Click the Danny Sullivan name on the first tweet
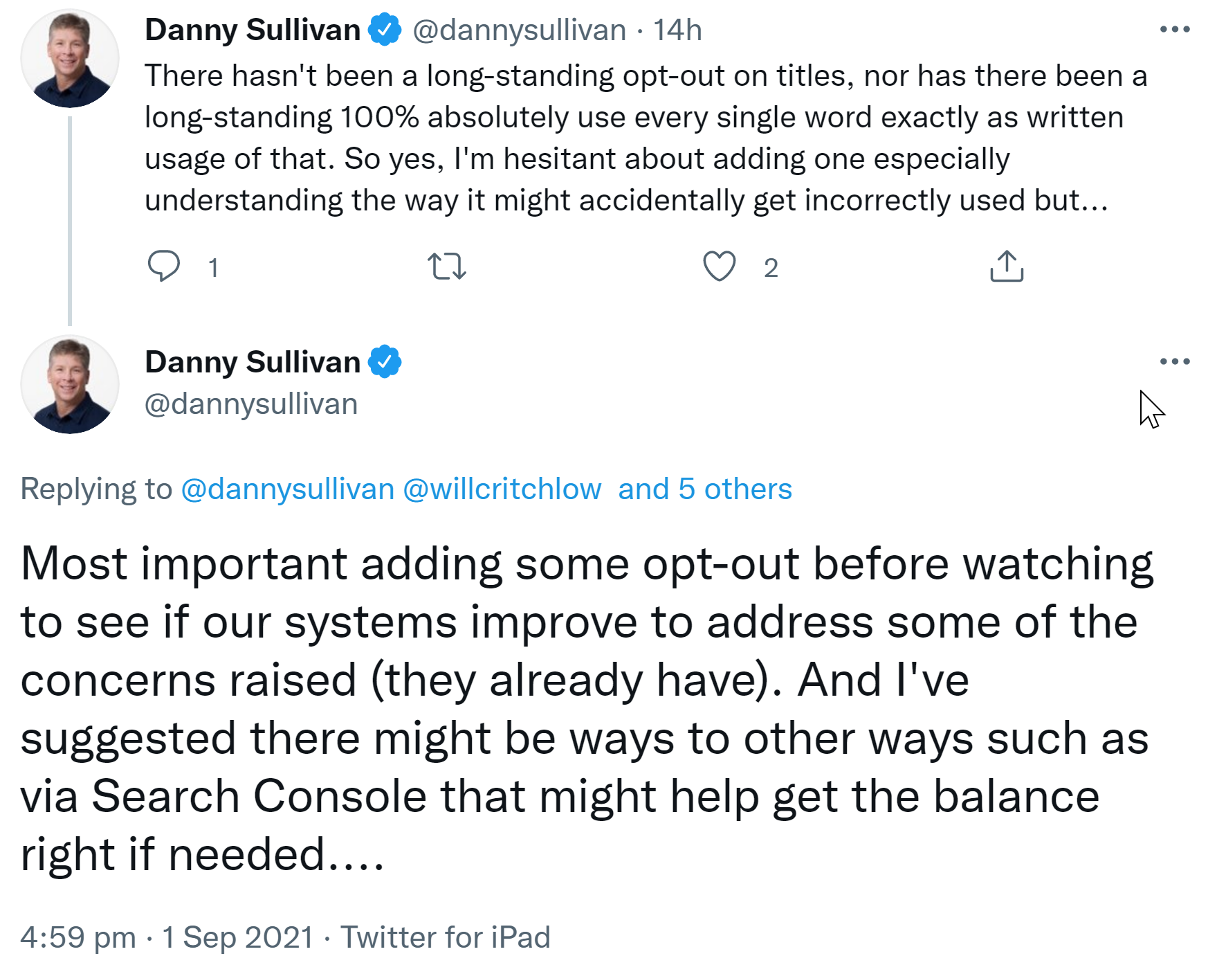 pos(253,30)
